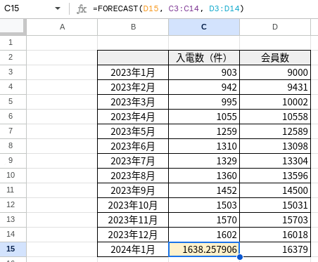Select cell 2023年2月
Viewport: 318px width, 262px height.
tap(133, 87)
